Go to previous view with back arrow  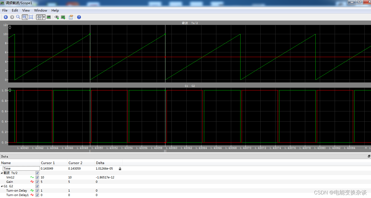pos(6,17)
